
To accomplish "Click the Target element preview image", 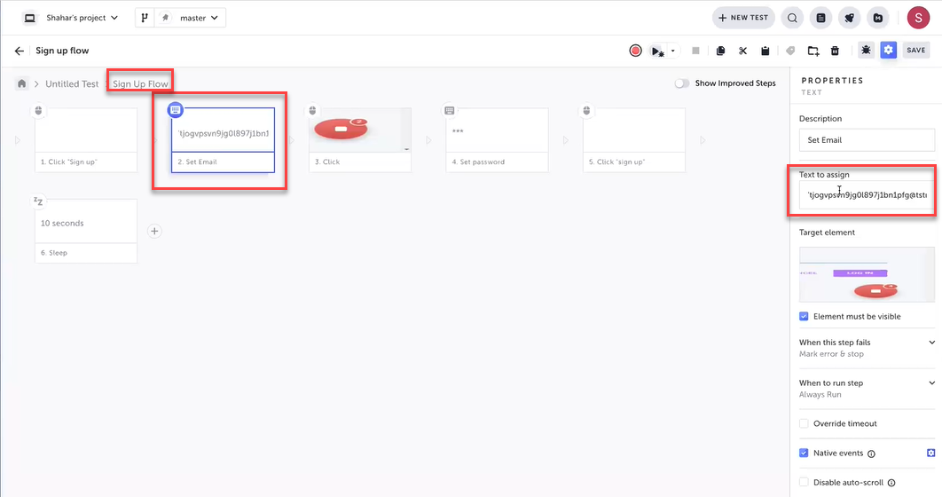I will coord(867,274).
